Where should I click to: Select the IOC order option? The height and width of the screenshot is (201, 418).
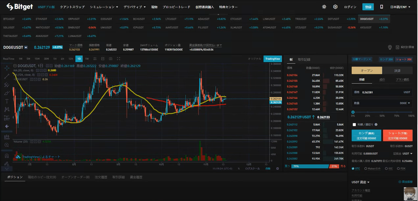pos(386,169)
